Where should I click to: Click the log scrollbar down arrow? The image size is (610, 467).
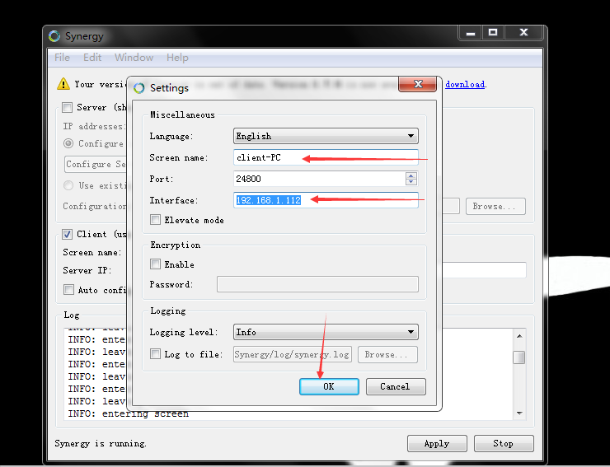[x=519, y=413]
